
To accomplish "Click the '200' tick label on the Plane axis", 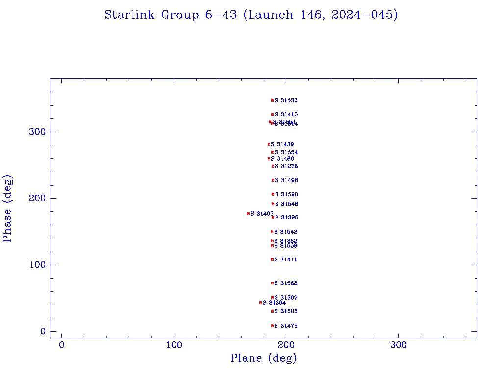I will 286,345.
